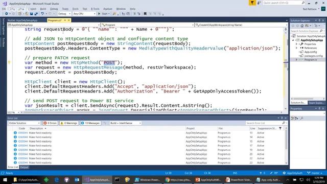Image resolution: width=327 pixels, height=184 pixels.
Task: Click the AppOnlyAuth repository status icon
Action: point(292,173)
